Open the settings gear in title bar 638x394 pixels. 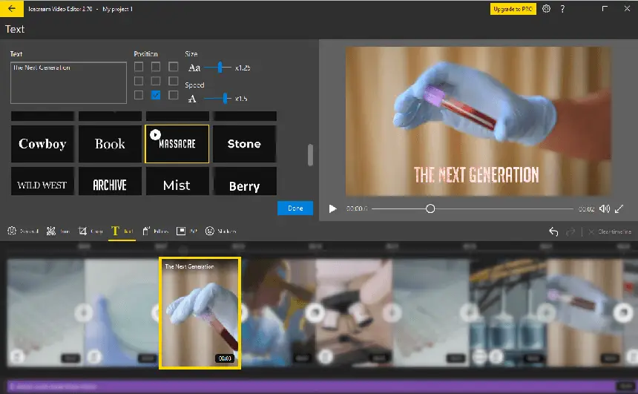click(546, 9)
